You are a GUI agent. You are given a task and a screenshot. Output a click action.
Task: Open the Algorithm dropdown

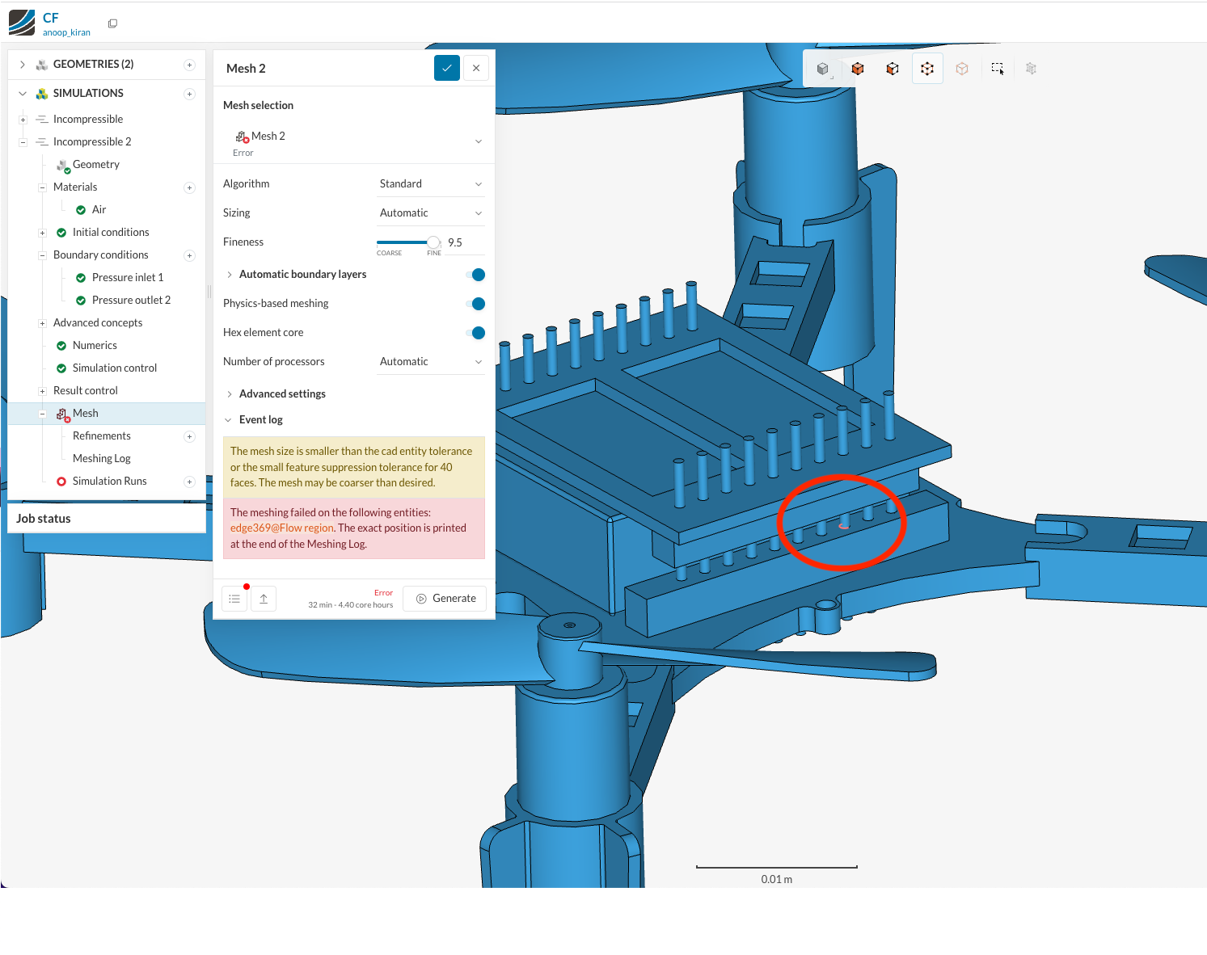point(430,183)
